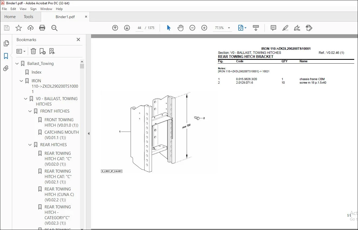Image resolution: width=358 pixels, height=230 pixels.
Task: Print the document with printer icon
Action: [x=42, y=28]
